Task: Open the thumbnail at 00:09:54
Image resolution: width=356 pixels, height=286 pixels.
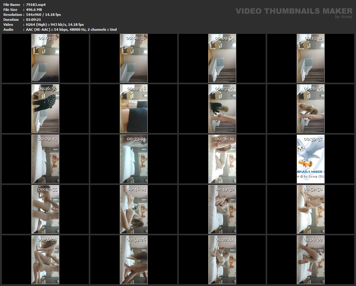Action: point(222,58)
